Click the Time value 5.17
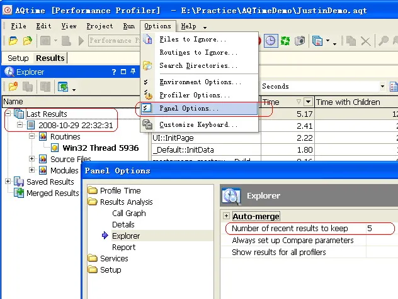This screenshot has height=299, width=398. tap(305, 114)
